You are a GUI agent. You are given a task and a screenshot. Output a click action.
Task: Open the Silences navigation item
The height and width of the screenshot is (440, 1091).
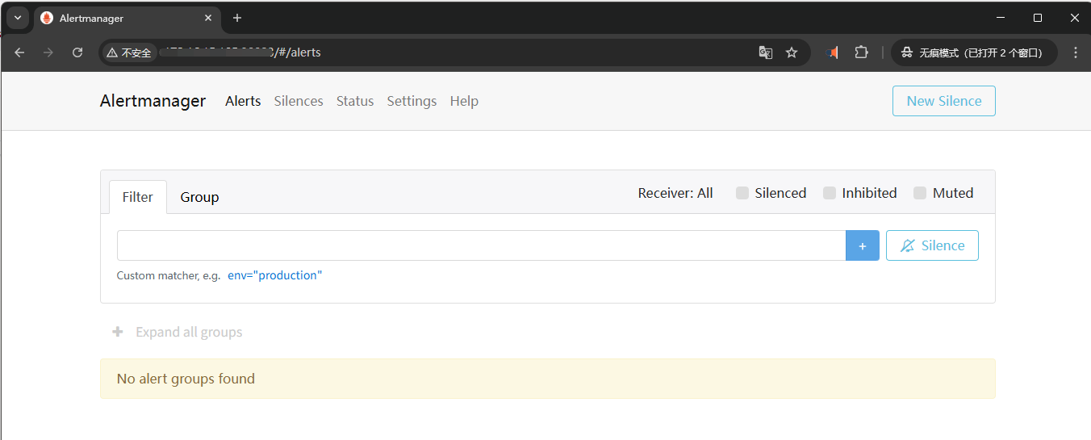[x=299, y=101]
